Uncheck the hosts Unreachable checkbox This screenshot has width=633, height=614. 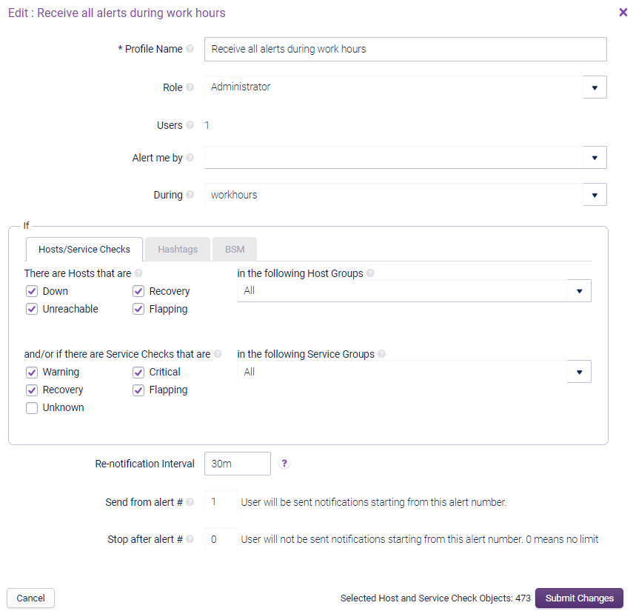pos(32,309)
